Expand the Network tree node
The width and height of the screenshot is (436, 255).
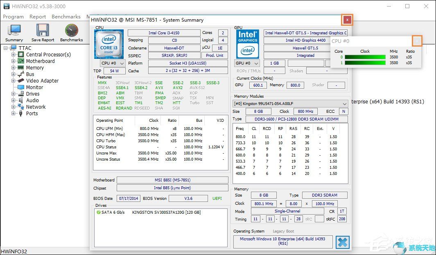(x=13, y=107)
